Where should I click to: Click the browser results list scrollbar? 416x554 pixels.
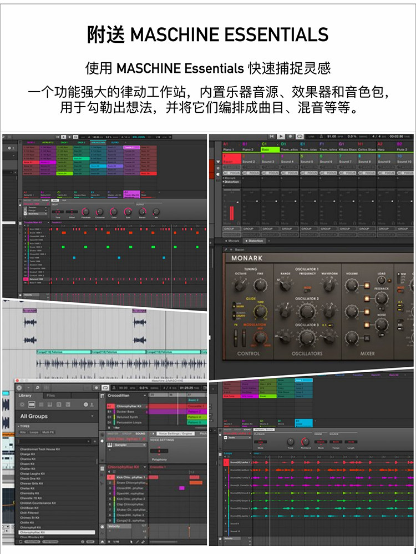pos(97,461)
